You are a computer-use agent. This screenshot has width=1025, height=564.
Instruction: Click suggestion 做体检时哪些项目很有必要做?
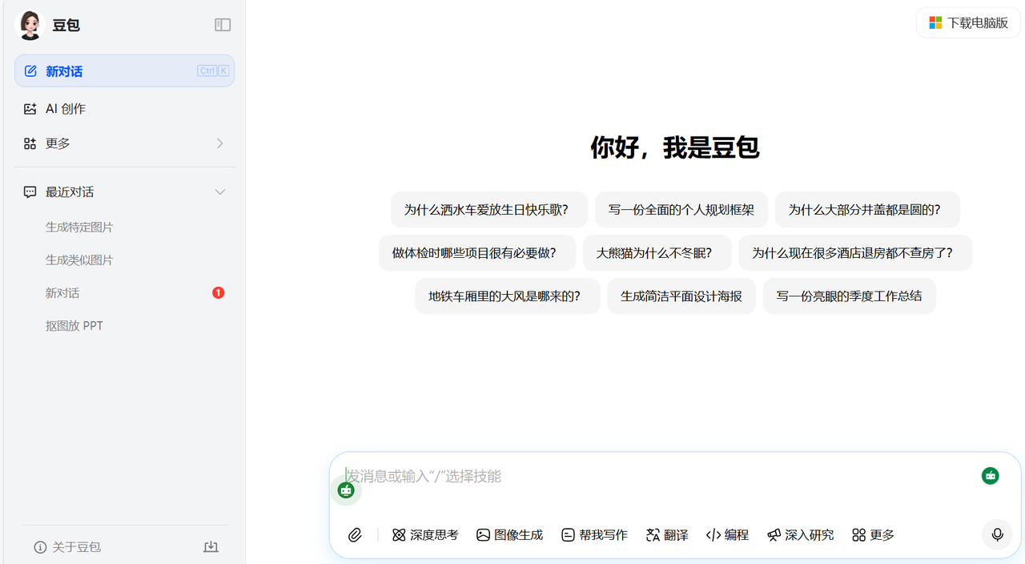click(x=477, y=253)
